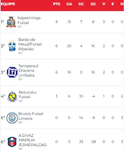Click the -28 goal difference value
The image size is (124, 153).
click(93, 142)
